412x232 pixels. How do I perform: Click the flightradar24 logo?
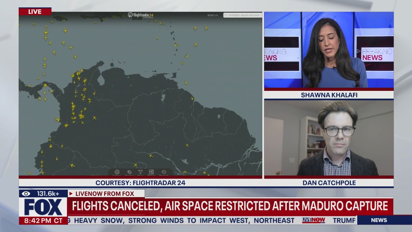141,15
